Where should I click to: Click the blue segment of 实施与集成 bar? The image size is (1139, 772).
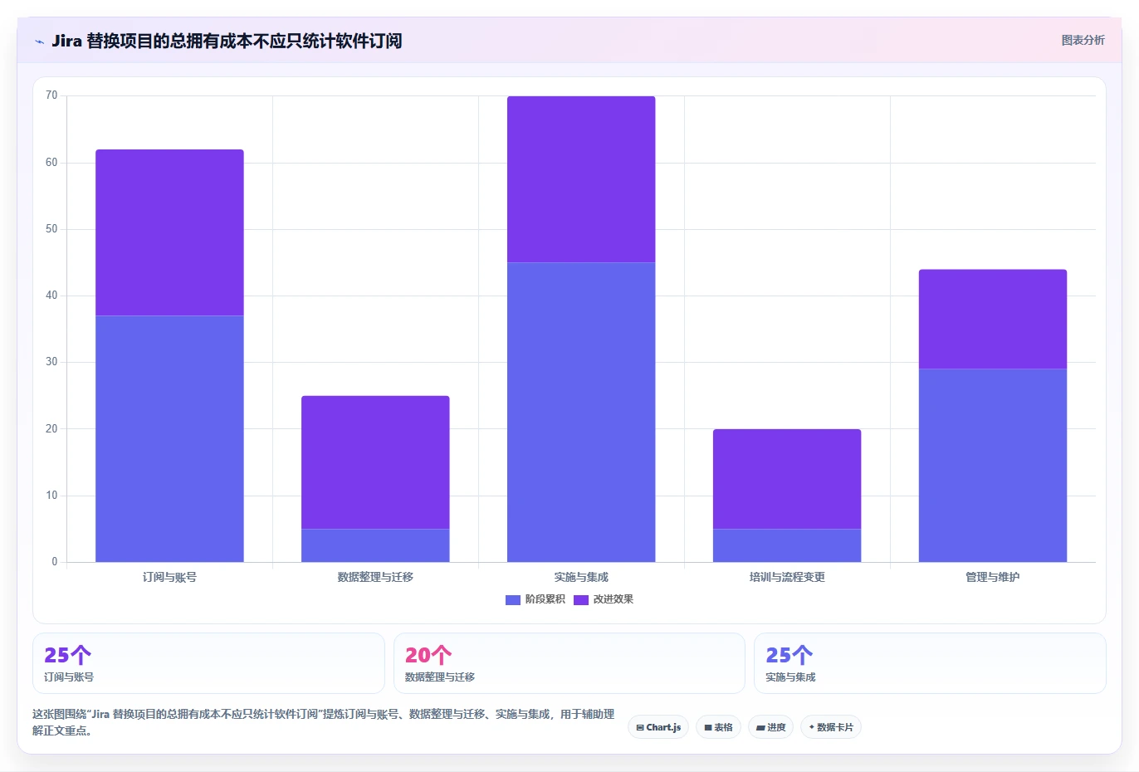pos(581,413)
